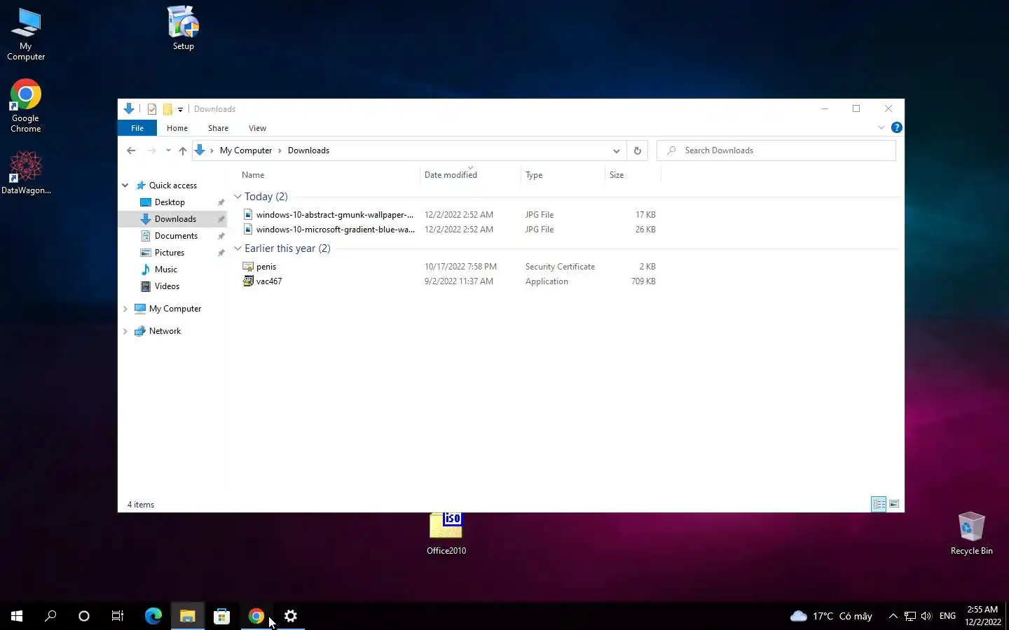Open the weather widget showing 17°C
Image resolution: width=1009 pixels, height=630 pixels.
(831, 616)
